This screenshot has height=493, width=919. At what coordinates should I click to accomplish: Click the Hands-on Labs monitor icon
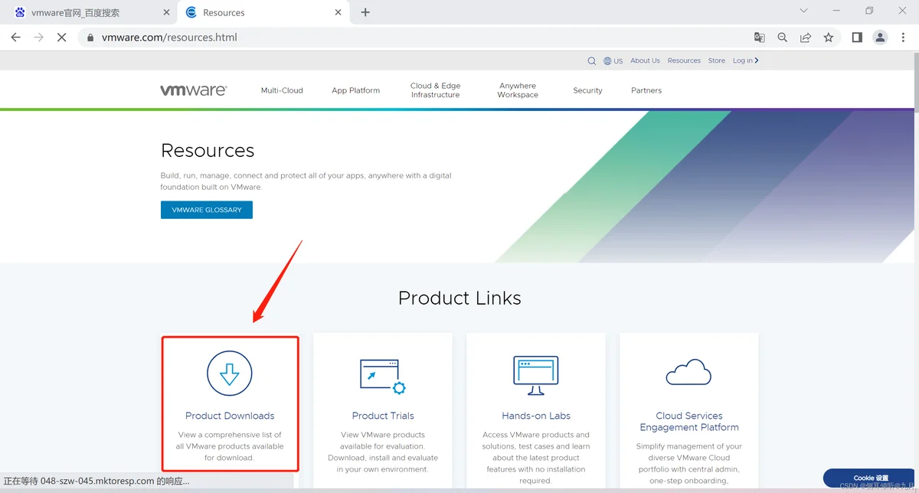click(x=536, y=375)
